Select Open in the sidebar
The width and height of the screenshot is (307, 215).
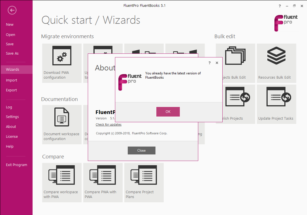click(10, 35)
